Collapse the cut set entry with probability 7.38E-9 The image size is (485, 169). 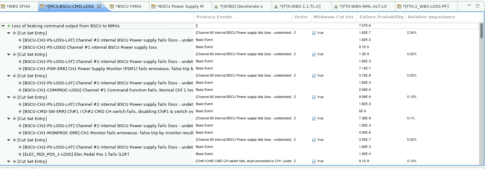tap(9, 118)
